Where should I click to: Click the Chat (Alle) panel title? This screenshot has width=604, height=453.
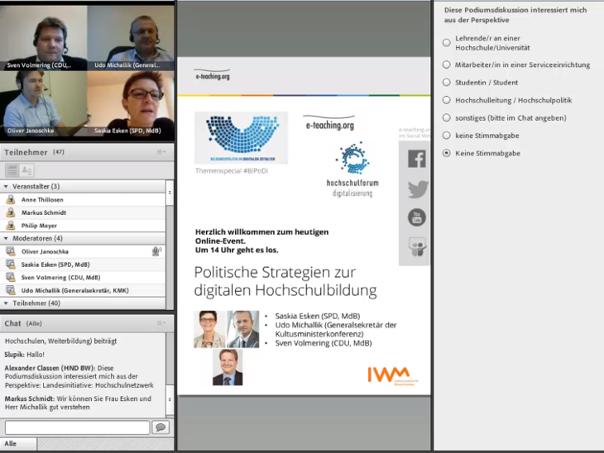[x=23, y=323]
